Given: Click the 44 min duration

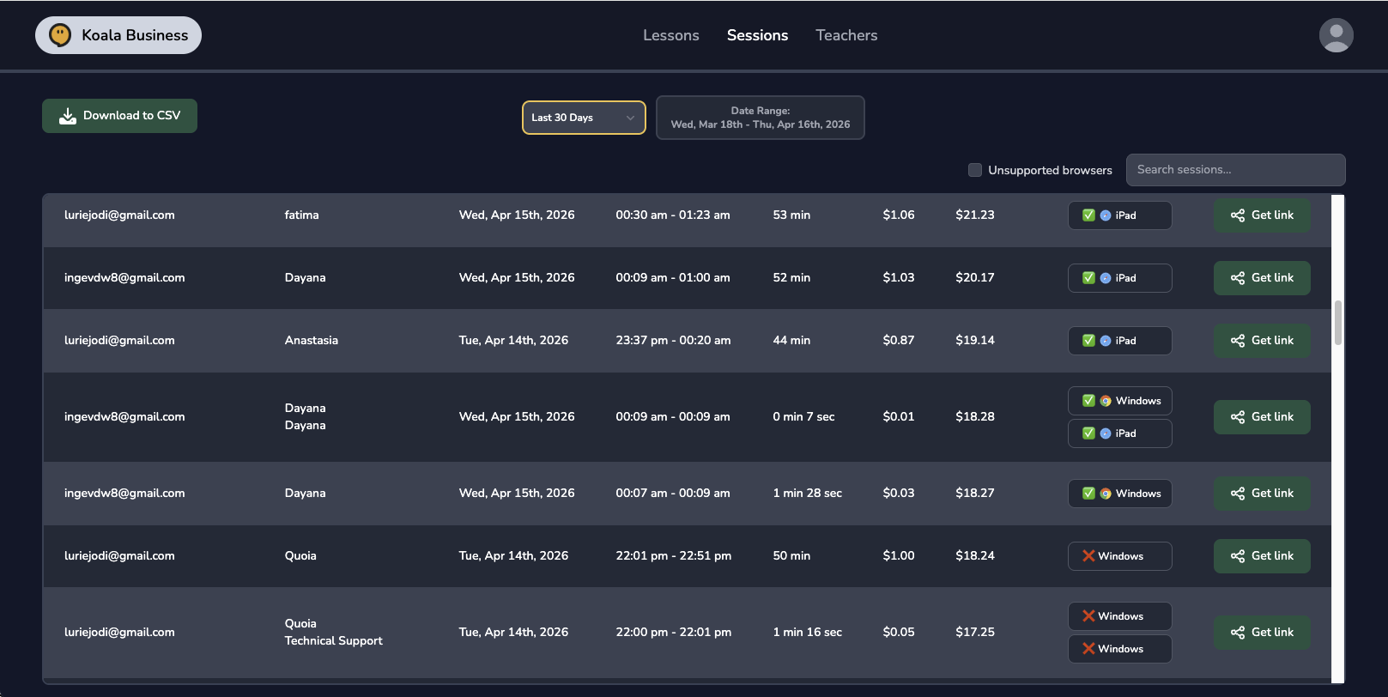Looking at the screenshot, I should tap(791, 341).
